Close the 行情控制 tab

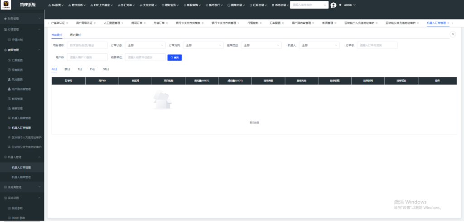(x=261, y=23)
